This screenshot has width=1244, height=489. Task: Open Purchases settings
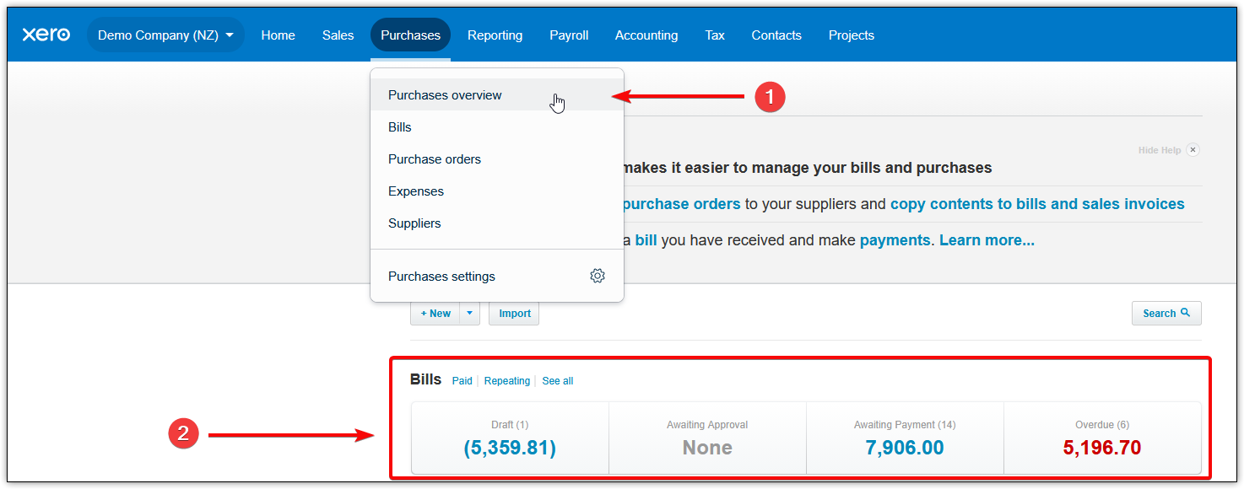coord(497,277)
